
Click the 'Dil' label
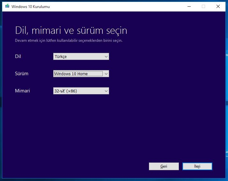pyautogui.click(x=18, y=56)
